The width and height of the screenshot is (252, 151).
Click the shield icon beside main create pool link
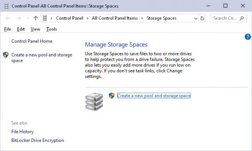pos(111,96)
